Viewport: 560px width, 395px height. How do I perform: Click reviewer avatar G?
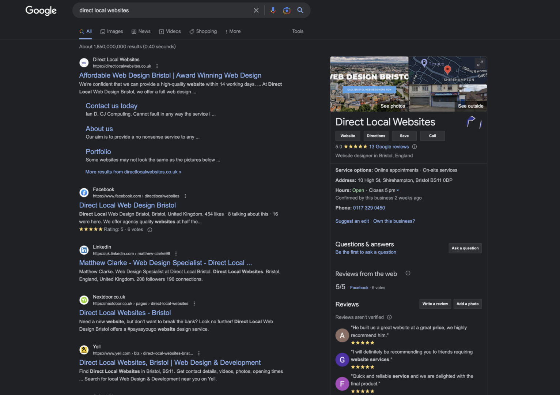(342, 360)
